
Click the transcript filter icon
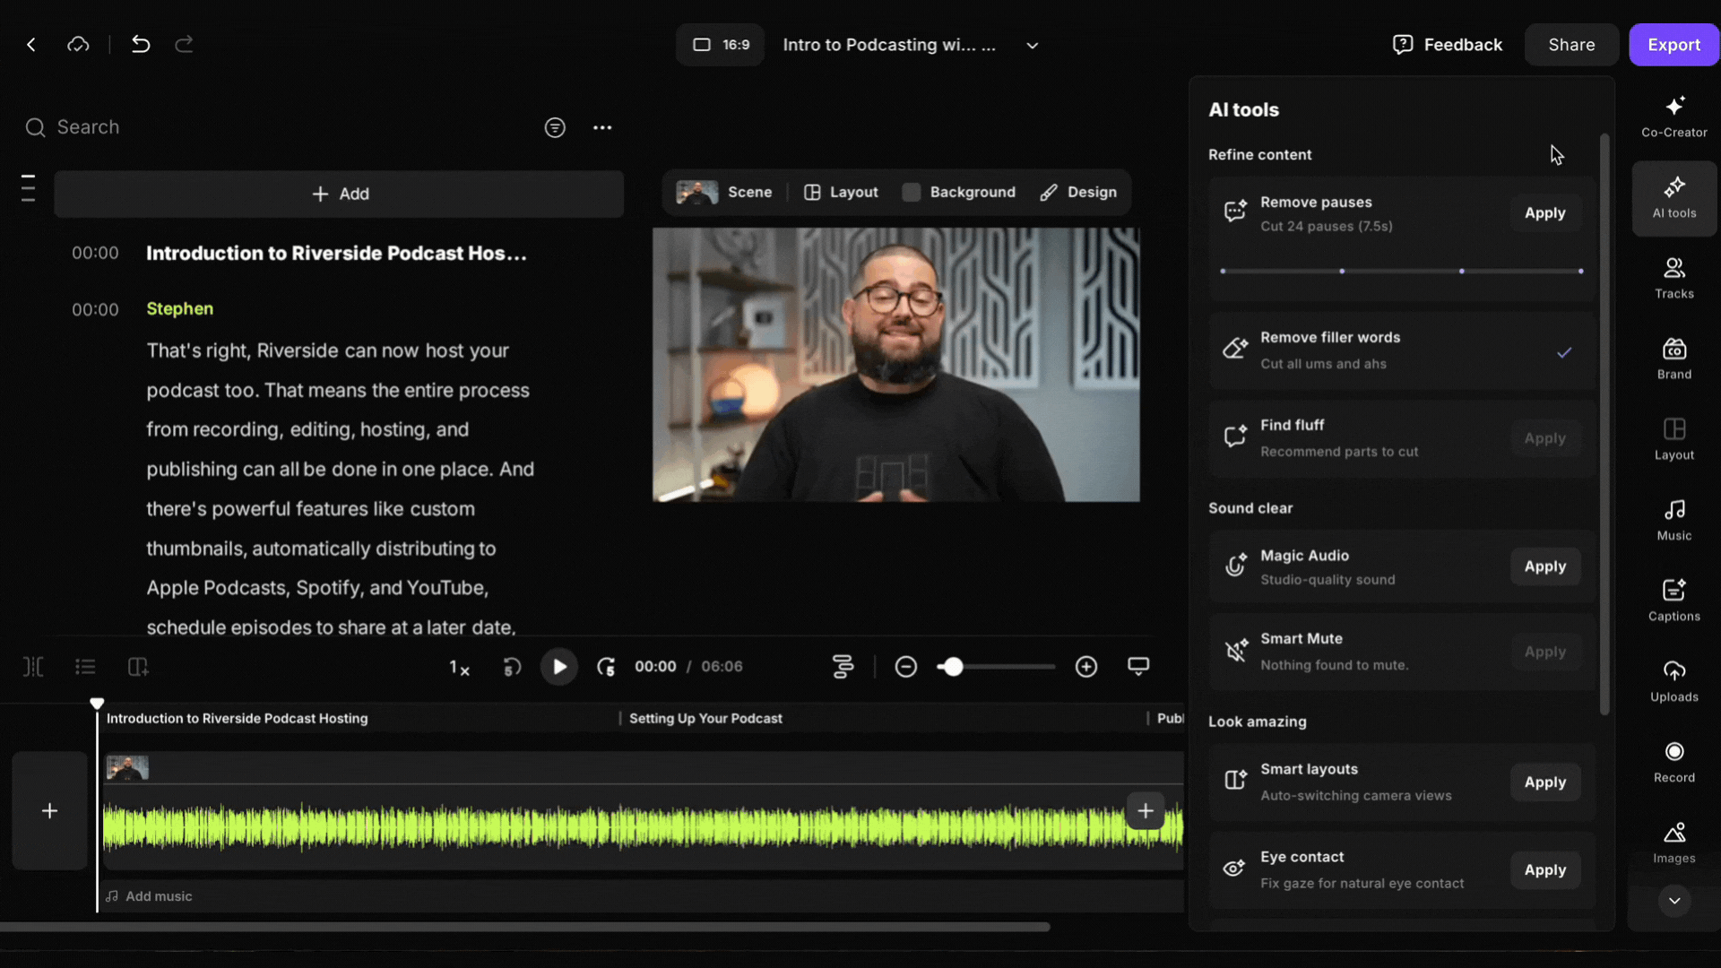pos(555,127)
